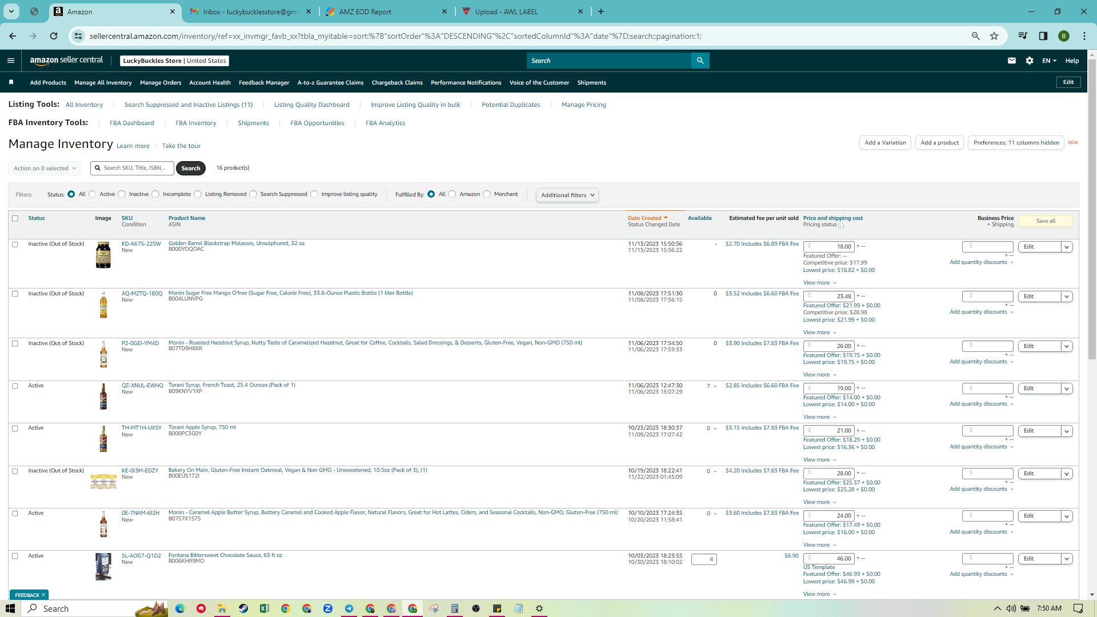Image resolution: width=1097 pixels, height=617 pixels.
Task: Switch to the Inbox Gmail tab
Action: [x=251, y=11]
